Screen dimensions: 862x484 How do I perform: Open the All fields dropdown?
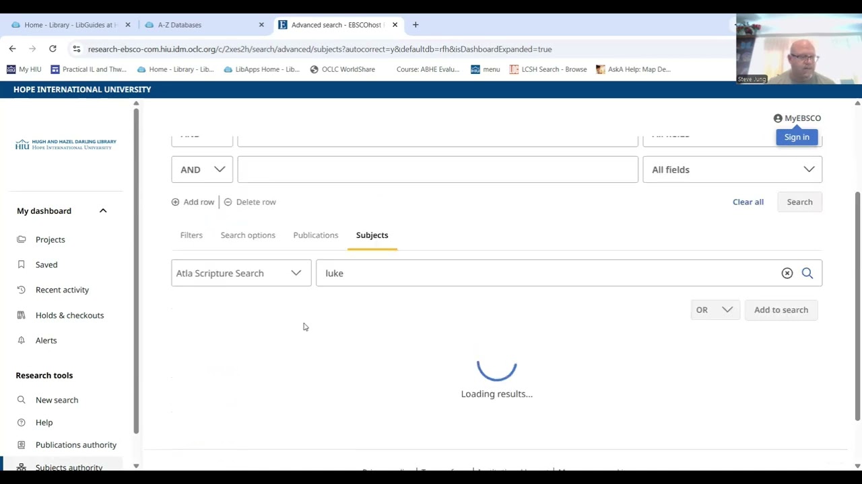[x=732, y=169]
